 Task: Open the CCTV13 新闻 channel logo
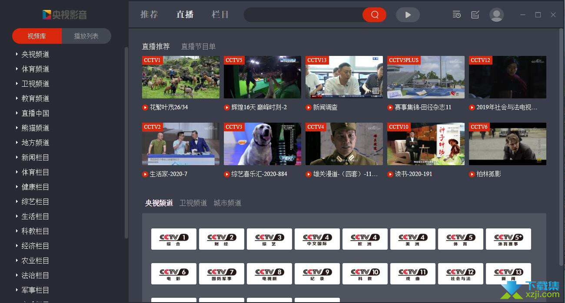click(x=508, y=274)
